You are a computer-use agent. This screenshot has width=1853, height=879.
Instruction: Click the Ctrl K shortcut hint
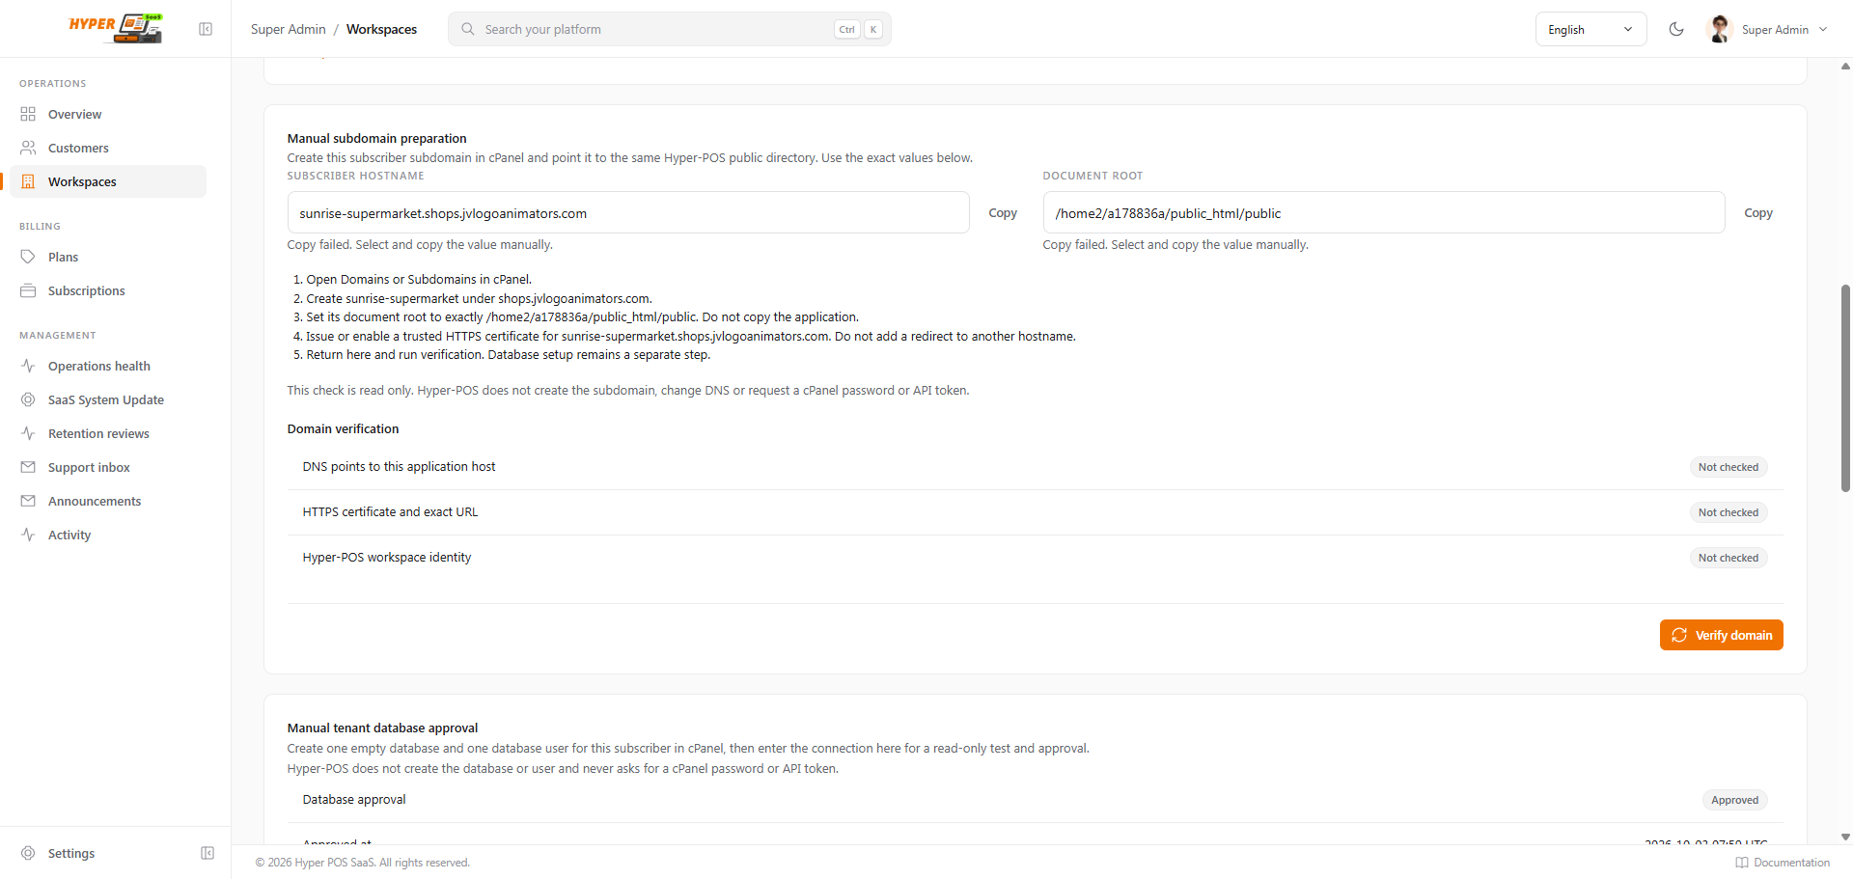[x=858, y=29]
